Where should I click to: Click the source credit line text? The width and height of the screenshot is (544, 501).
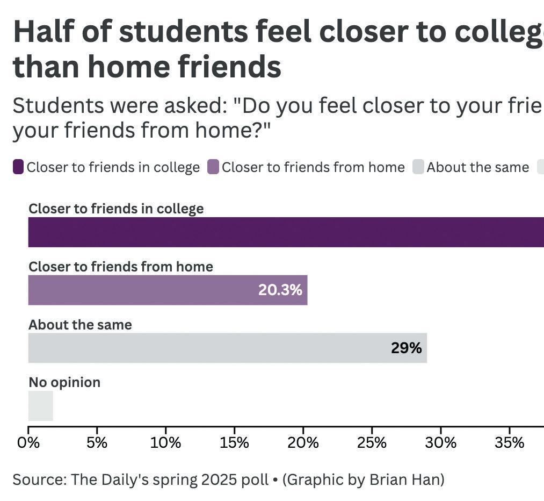[228, 479]
